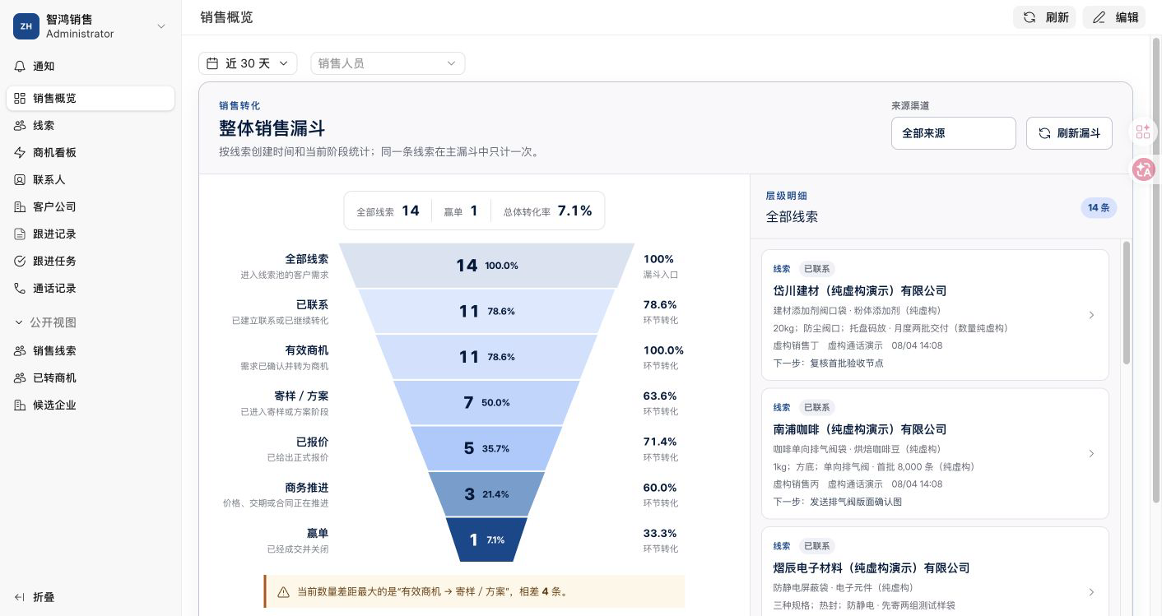1162x616 pixels.
Task: Open the 熠辰电子材料（纯虚构演示）有限公司 title
Action: [x=871, y=568]
